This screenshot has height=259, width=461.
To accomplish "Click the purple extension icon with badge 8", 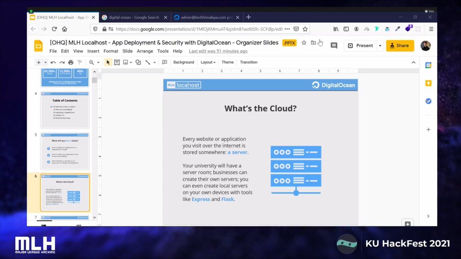I will pos(408,28).
